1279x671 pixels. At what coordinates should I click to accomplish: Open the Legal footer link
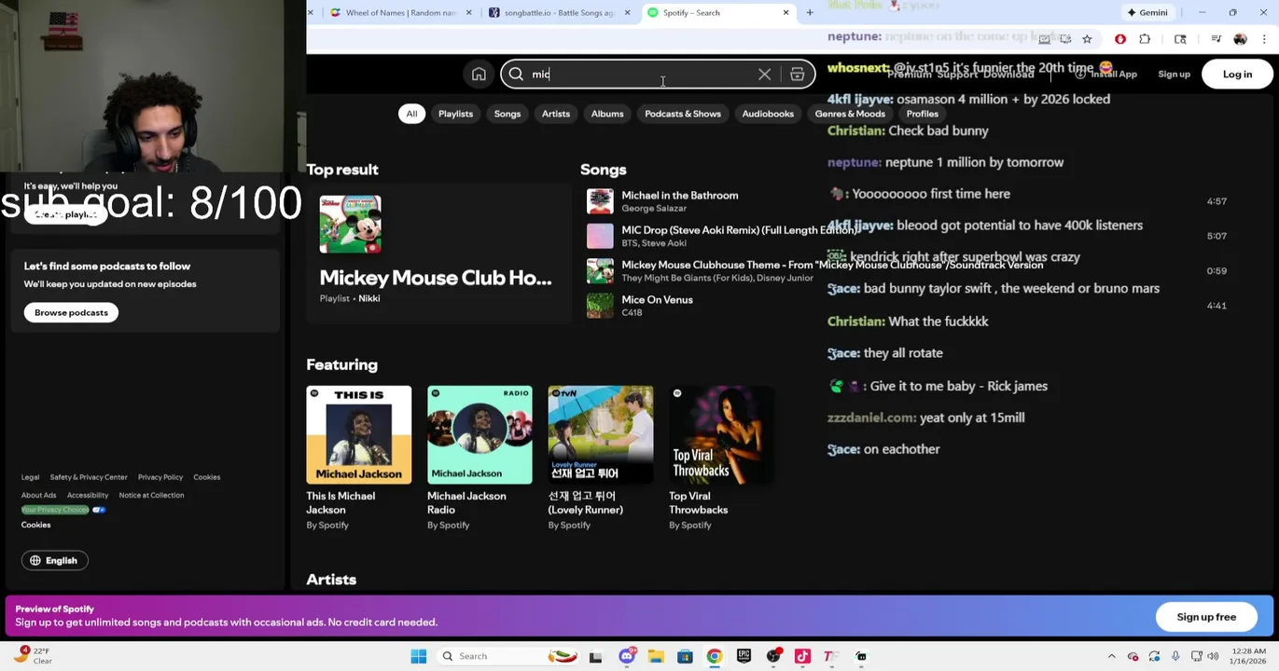31,477
